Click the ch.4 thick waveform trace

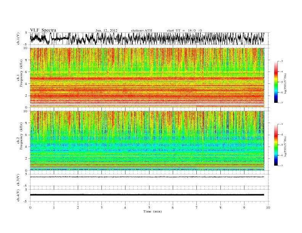click(x=147, y=195)
